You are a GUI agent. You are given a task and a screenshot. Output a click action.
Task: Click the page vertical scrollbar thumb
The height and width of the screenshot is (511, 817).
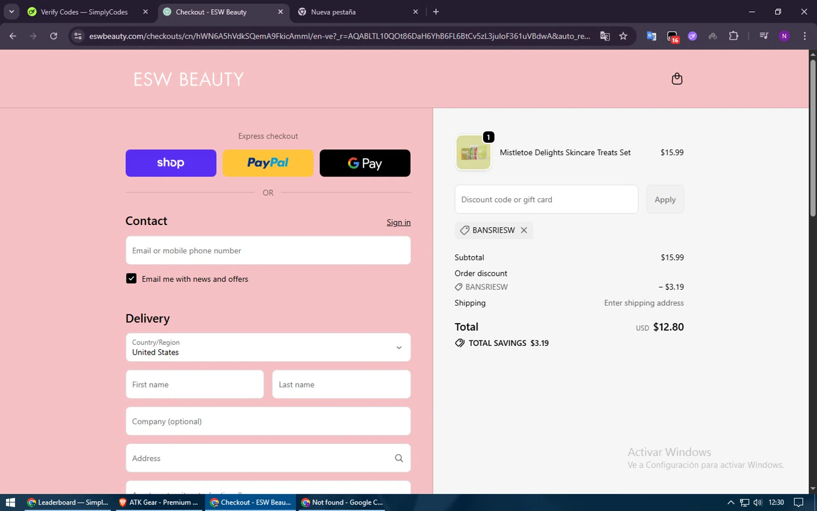pos(813,138)
